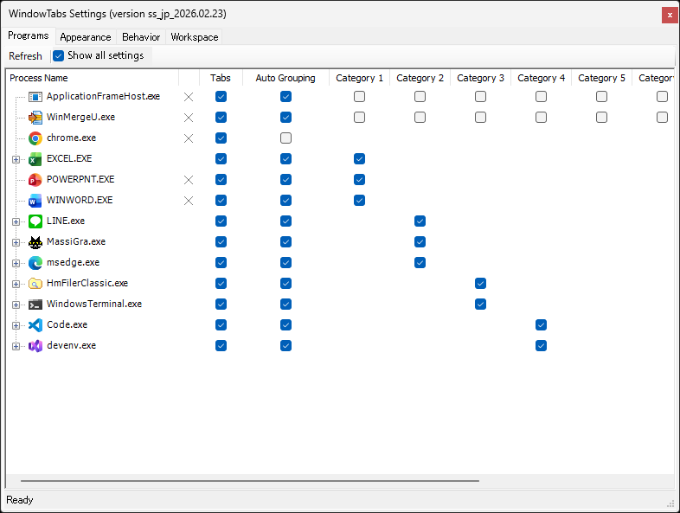
Task: Expand the WindowsTerminal.exe tree node
Action: 16,305
